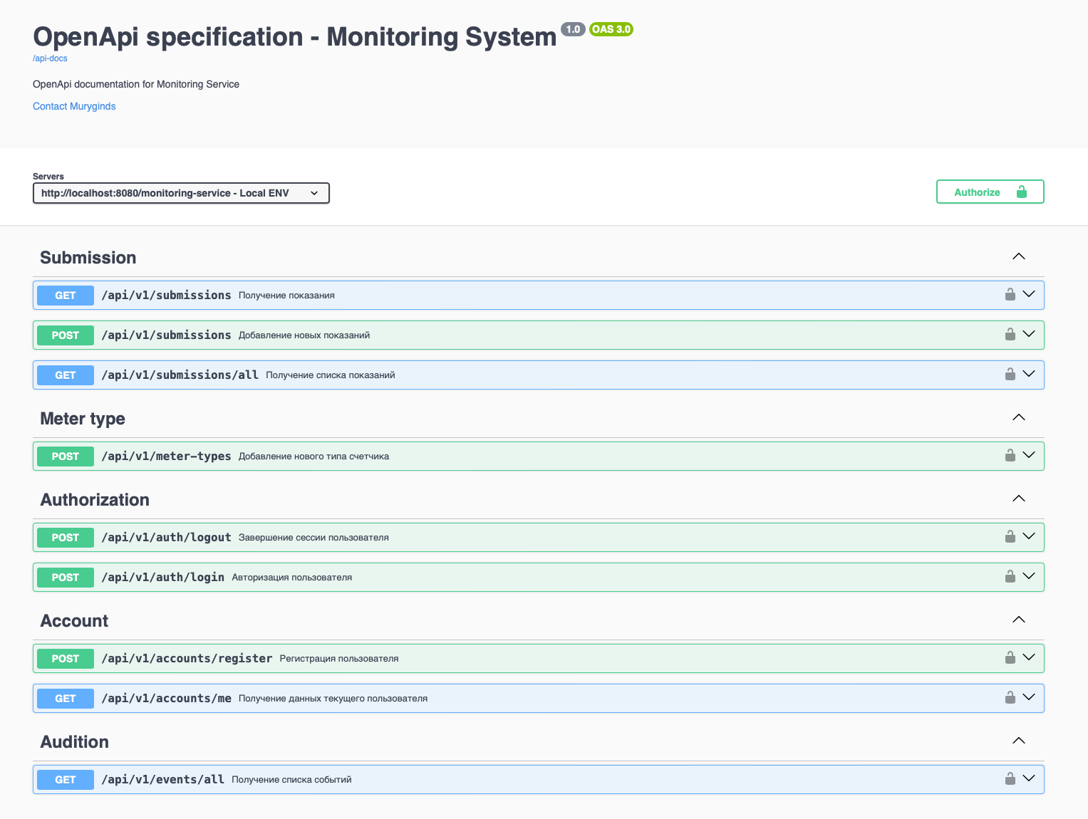This screenshot has width=1088, height=819.
Task: Expand the /api/v1/events/all endpoint chevron
Action: click(1029, 778)
